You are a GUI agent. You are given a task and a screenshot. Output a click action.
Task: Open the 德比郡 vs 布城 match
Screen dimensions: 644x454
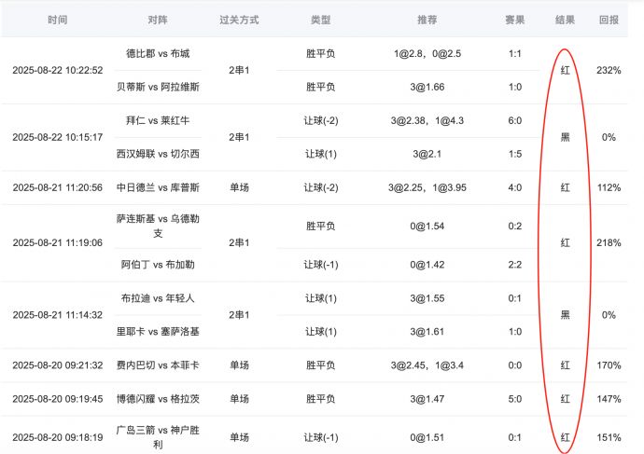pos(157,53)
